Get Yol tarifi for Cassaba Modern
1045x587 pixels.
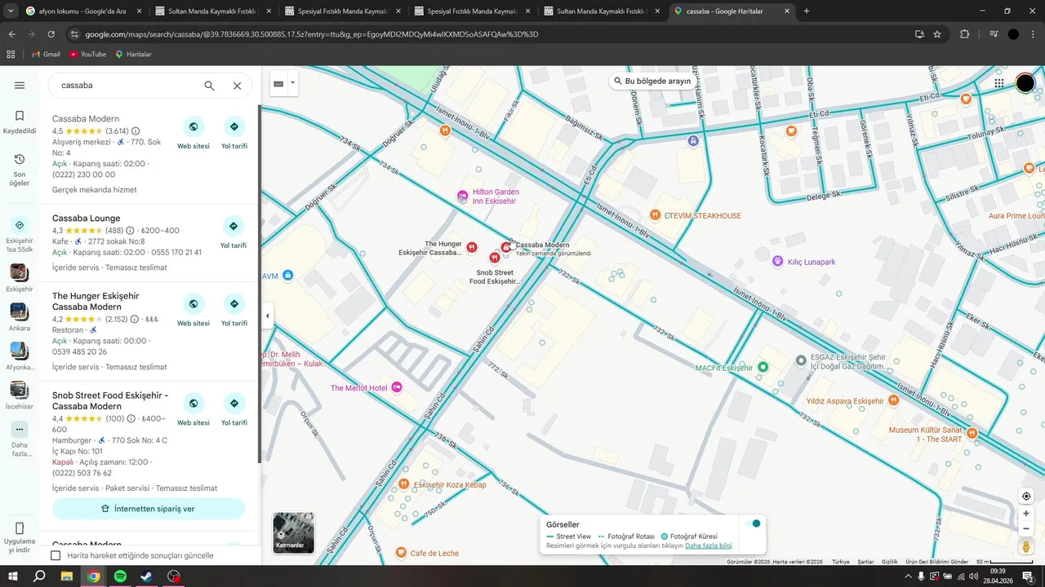pyautogui.click(x=234, y=133)
